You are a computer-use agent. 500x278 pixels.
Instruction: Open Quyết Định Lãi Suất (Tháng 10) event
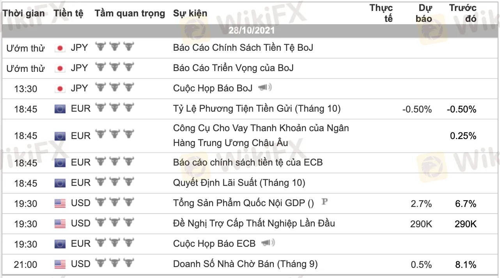pyautogui.click(x=239, y=182)
